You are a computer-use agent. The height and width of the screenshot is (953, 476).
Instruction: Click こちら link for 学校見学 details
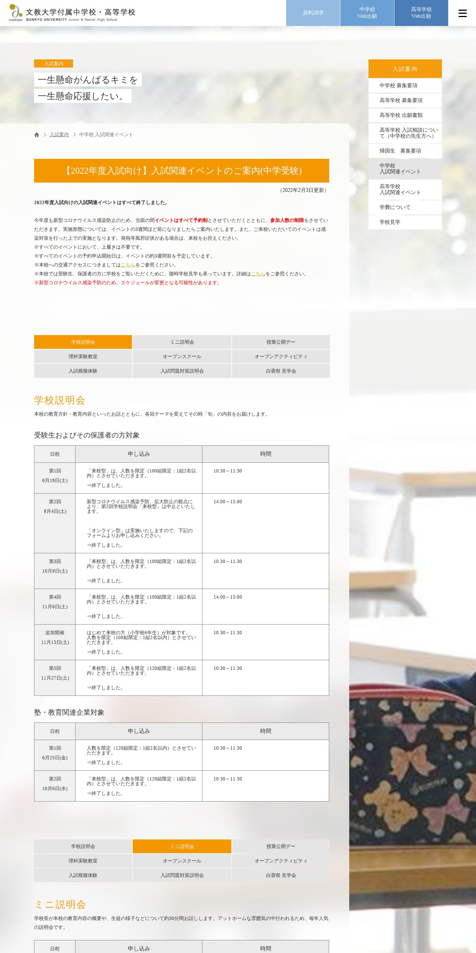click(x=258, y=274)
